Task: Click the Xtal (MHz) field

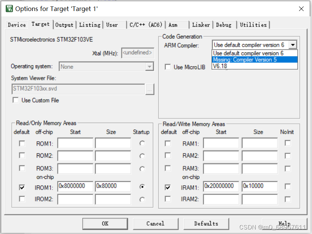Action: click(138, 53)
